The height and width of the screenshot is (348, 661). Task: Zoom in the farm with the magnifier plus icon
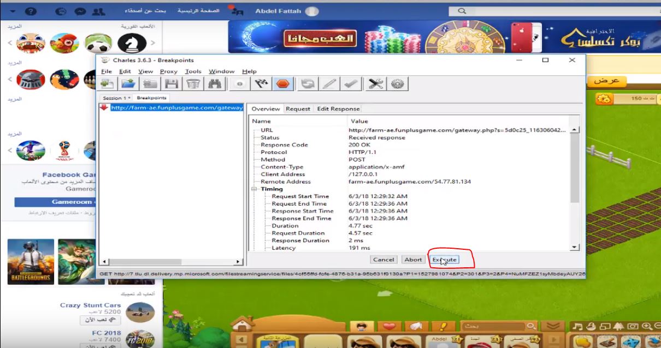point(647,326)
